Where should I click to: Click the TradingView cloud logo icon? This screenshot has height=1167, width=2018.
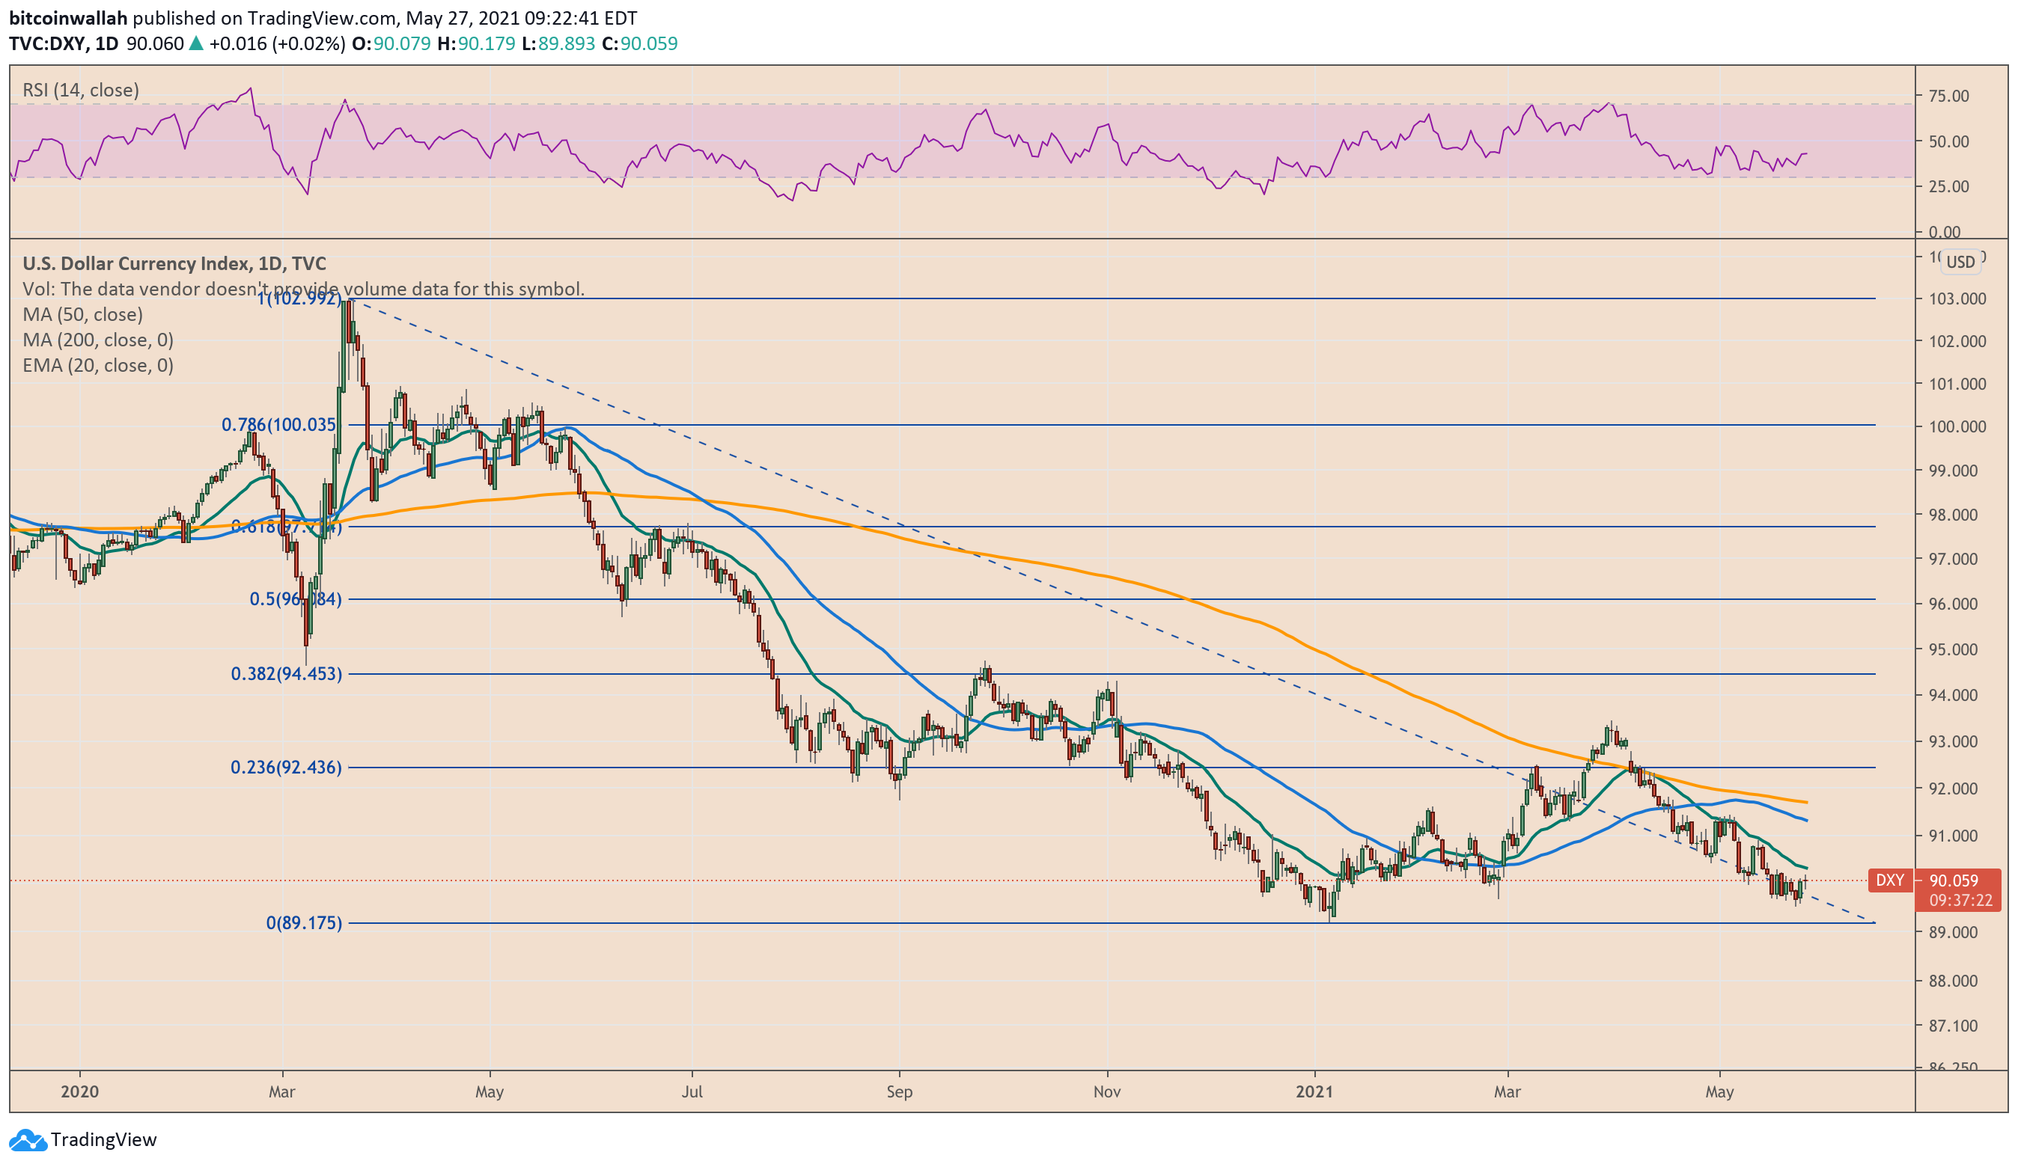pyautogui.click(x=27, y=1140)
